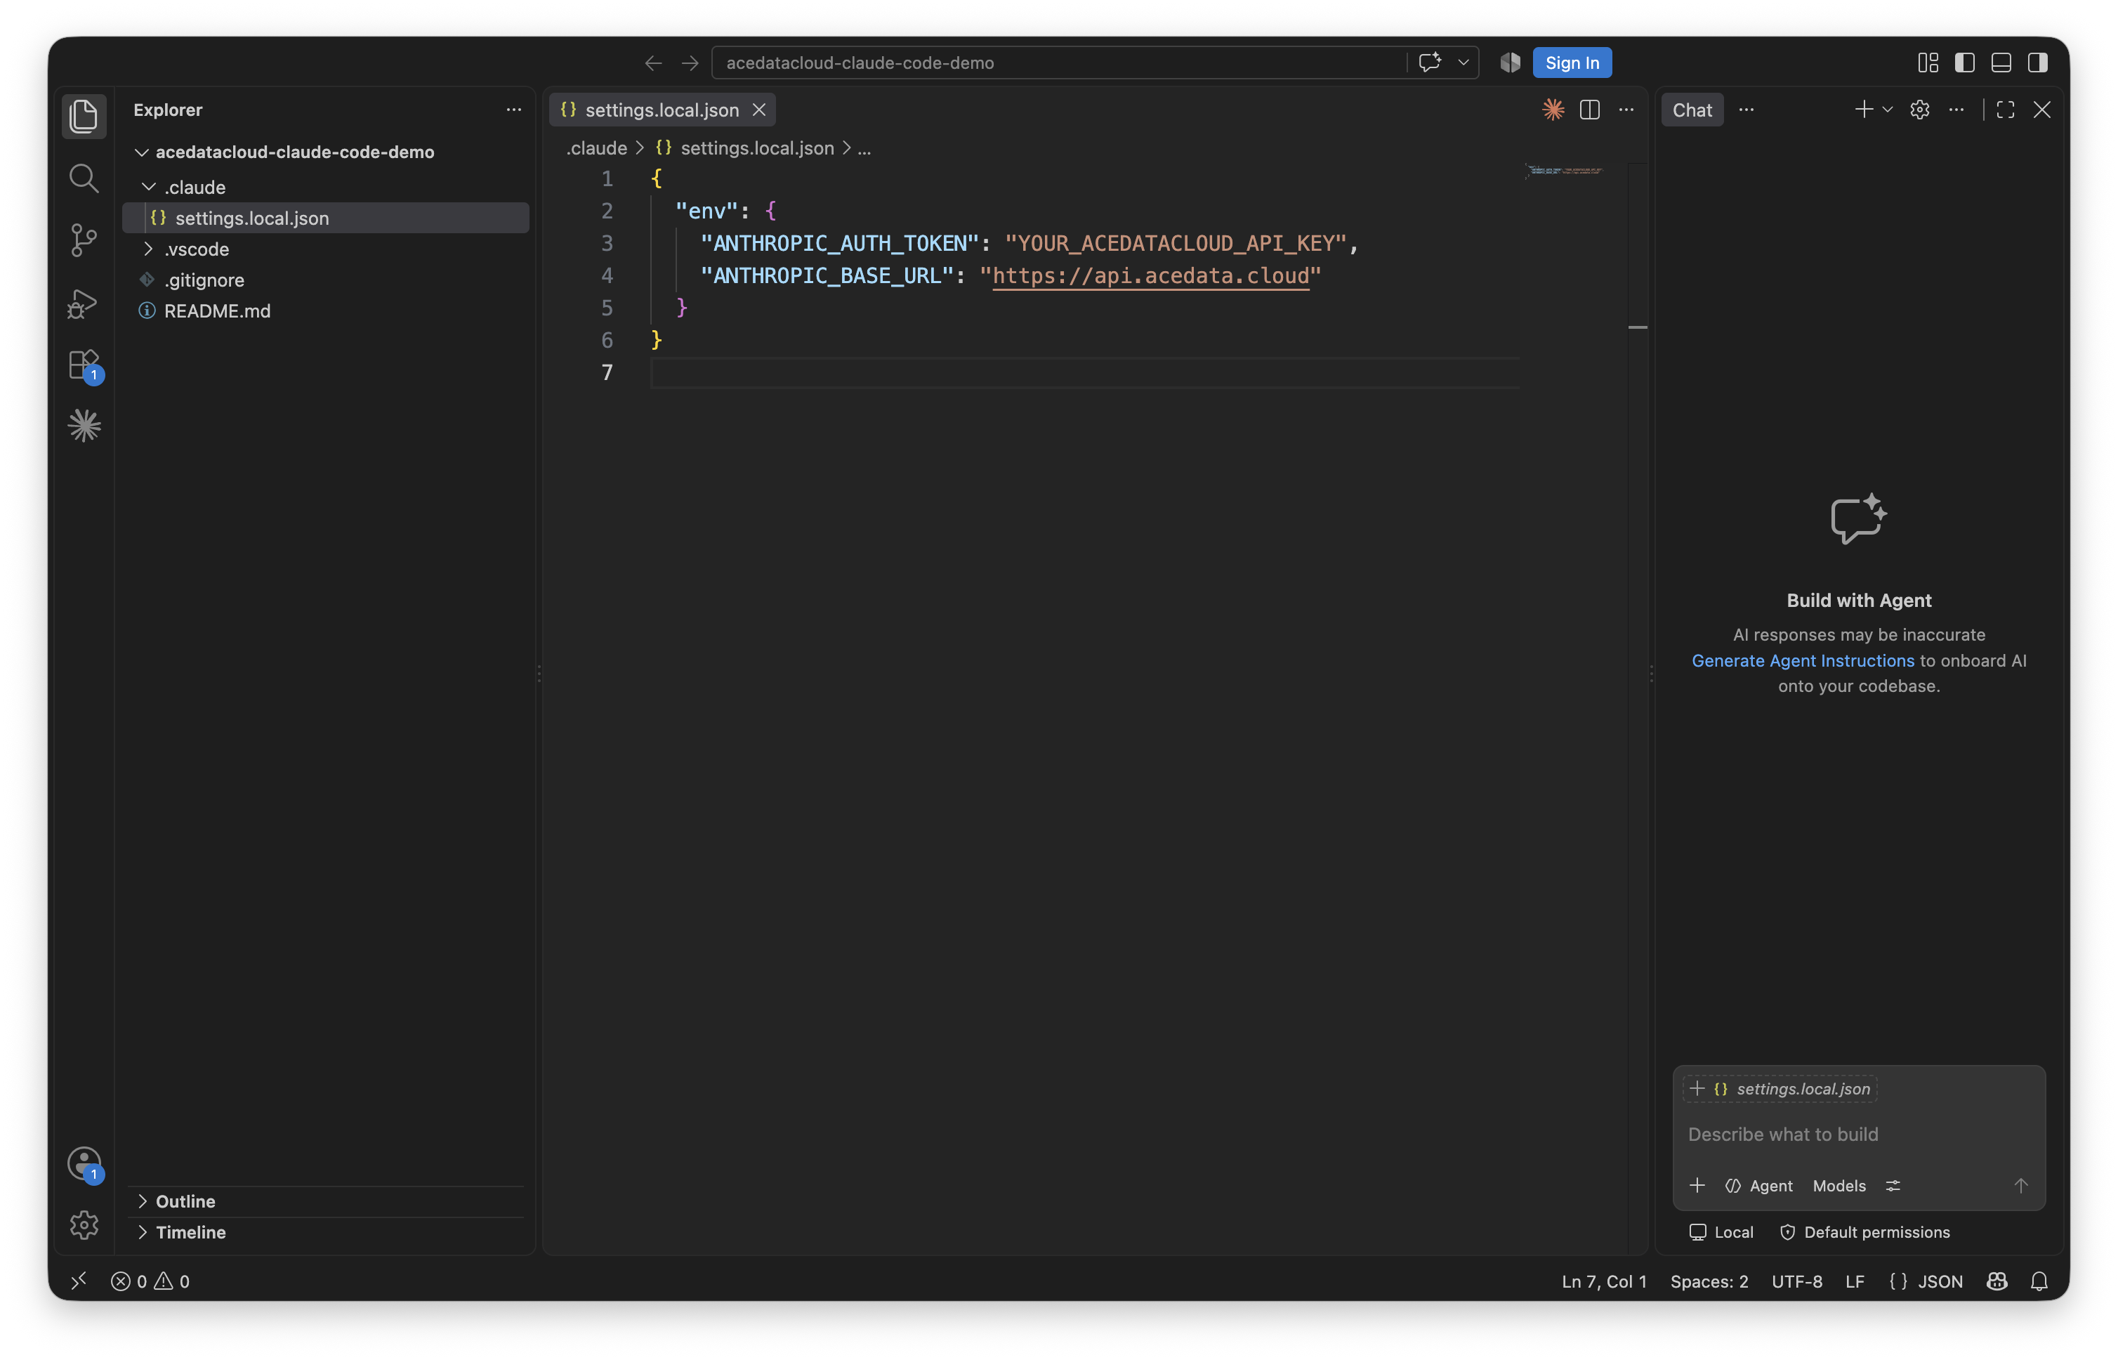Open the Extensions view with badge
This screenshot has width=2118, height=1360.
point(84,364)
